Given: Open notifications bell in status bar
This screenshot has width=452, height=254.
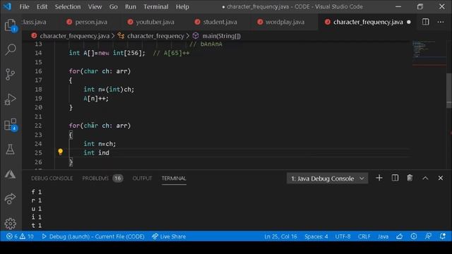Looking at the screenshot, I should [443, 236].
